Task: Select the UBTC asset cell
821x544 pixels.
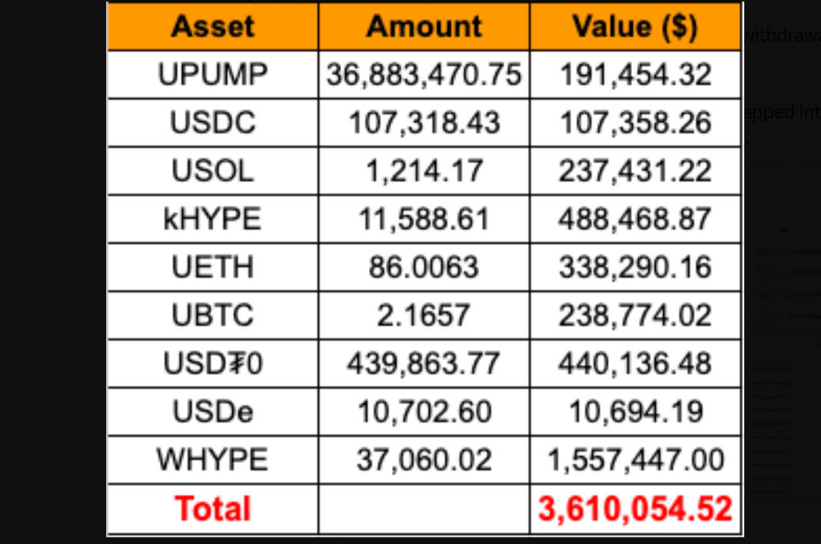Action: (213, 315)
